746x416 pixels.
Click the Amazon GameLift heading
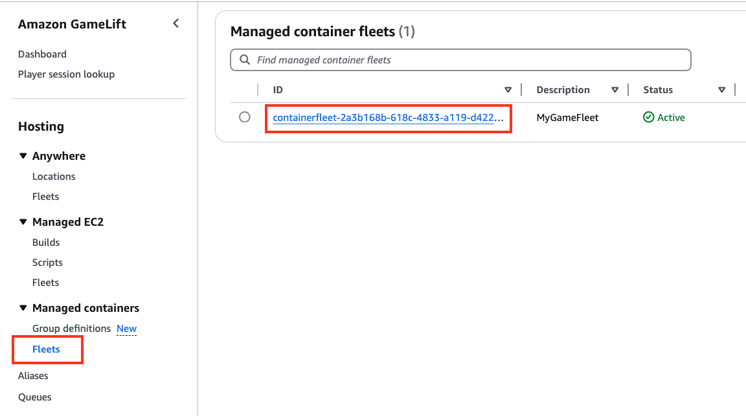pos(72,24)
